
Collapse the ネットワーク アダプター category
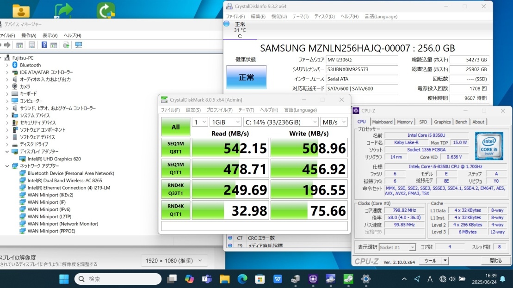coord(7,166)
